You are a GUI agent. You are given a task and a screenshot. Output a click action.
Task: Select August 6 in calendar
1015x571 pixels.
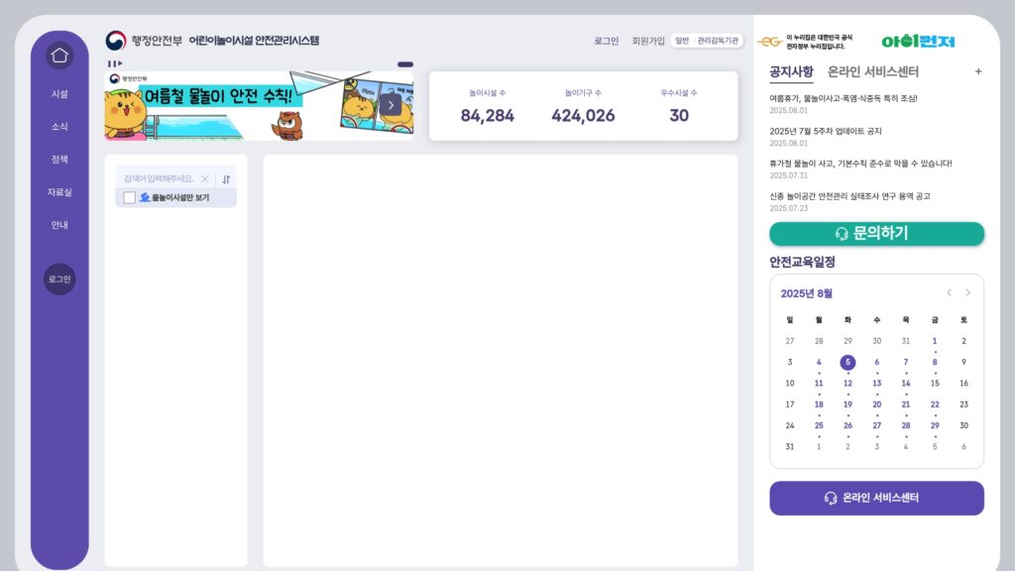876,363
